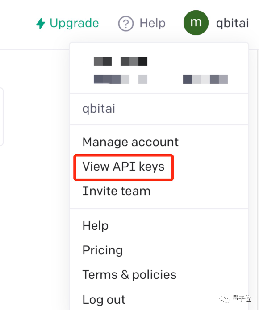Click the blurred email on the left
The image size is (259, 310).
pyautogui.click(x=121, y=79)
